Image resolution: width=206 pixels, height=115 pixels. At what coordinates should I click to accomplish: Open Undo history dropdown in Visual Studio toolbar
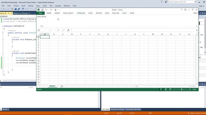tap(25, 9)
